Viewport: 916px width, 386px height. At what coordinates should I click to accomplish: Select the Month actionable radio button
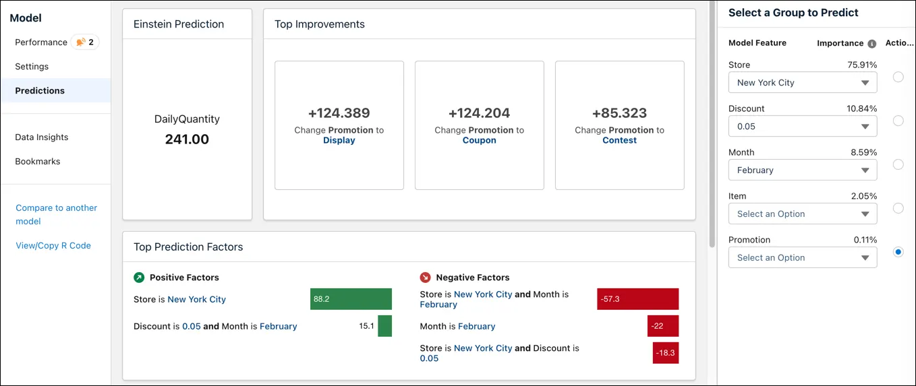click(x=898, y=164)
